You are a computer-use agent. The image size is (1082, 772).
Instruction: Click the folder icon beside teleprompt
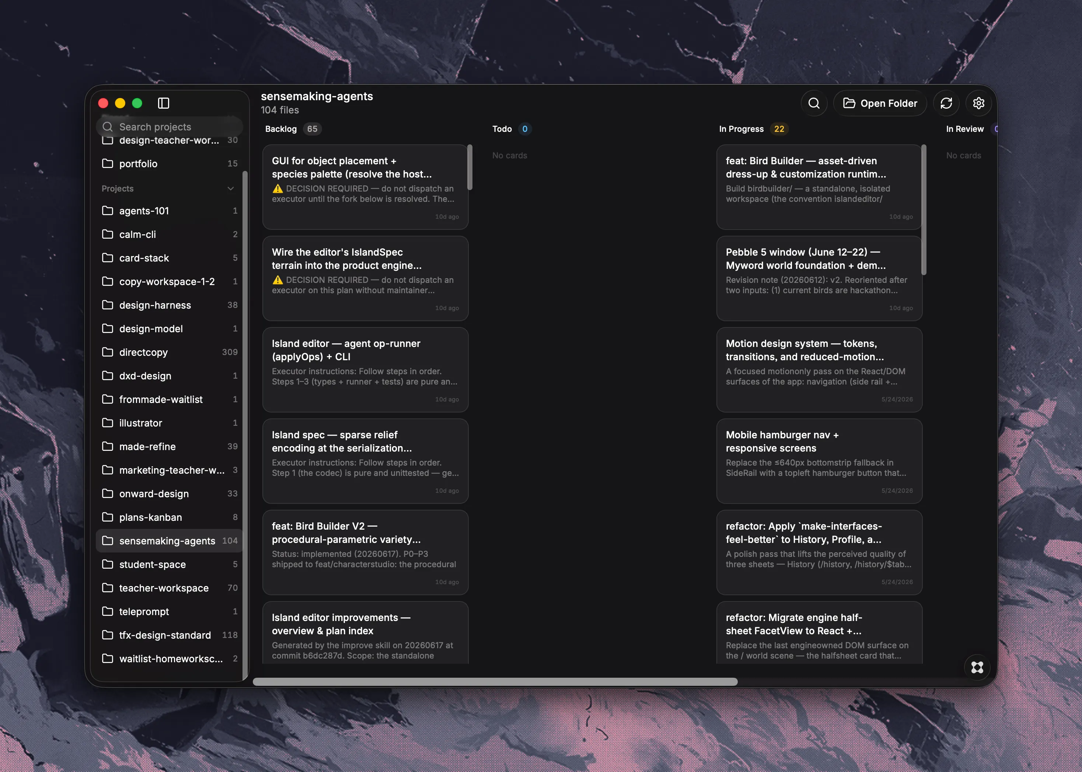click(108, 611)
